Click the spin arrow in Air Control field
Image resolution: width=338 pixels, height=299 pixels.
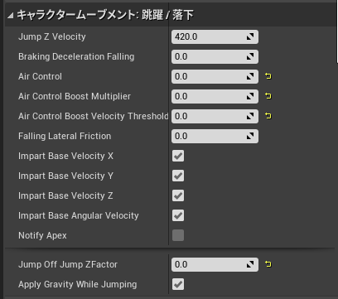coord(250,76)
